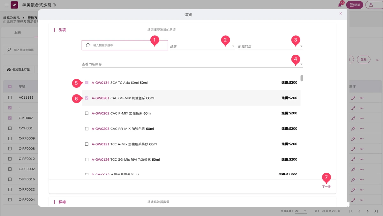The height and width of the screenshot is (216, 383).
Task: Uncheck item A-GW0134 8CV TC Asia
Action: click(x=86, y=83)
